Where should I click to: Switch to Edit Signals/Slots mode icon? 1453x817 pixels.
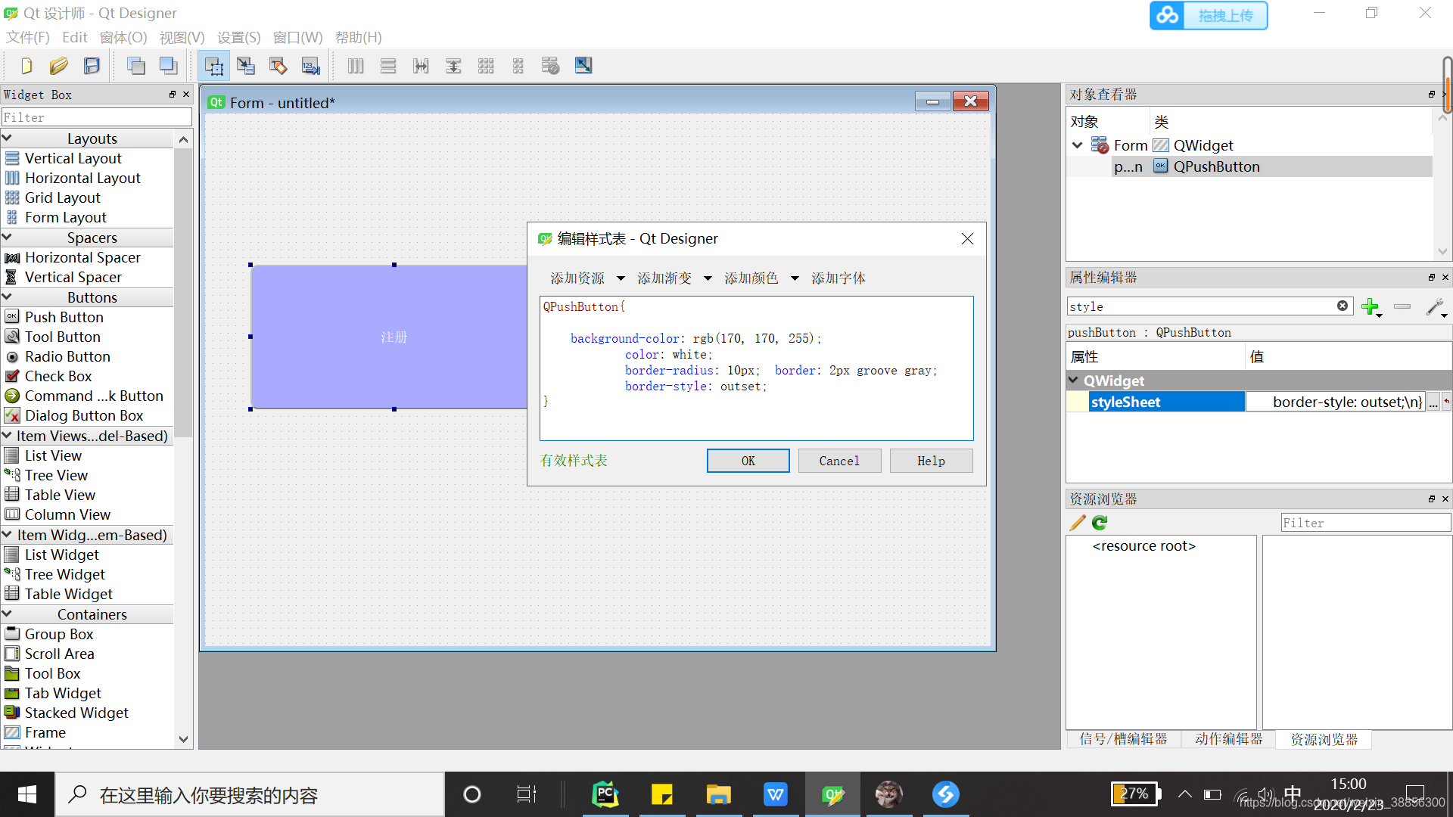246,66
